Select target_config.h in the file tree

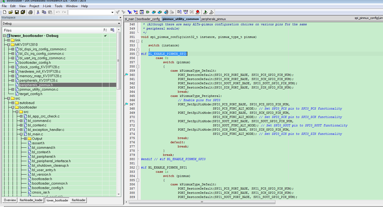(x=30, y=94)
